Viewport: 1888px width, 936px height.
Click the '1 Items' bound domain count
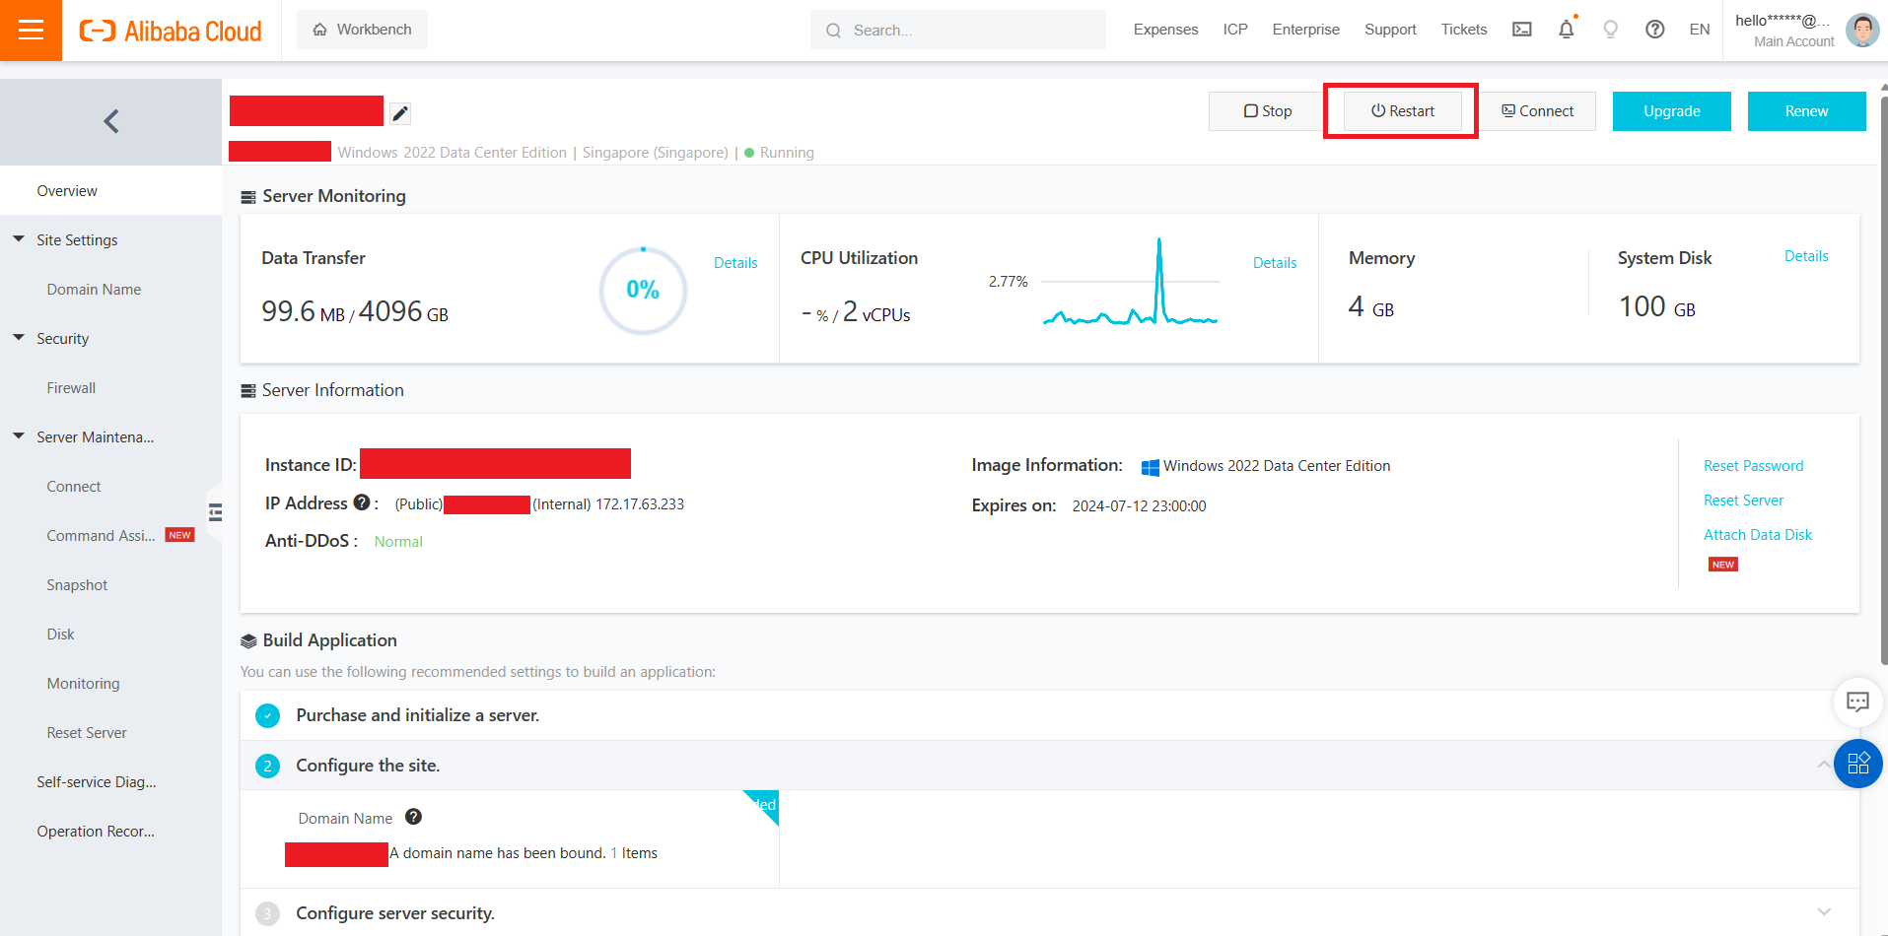click(x=634, y=852)
